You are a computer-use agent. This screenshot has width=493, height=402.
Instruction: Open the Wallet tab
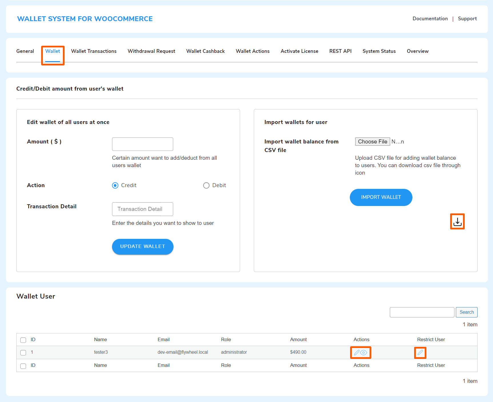coord(53,51)
